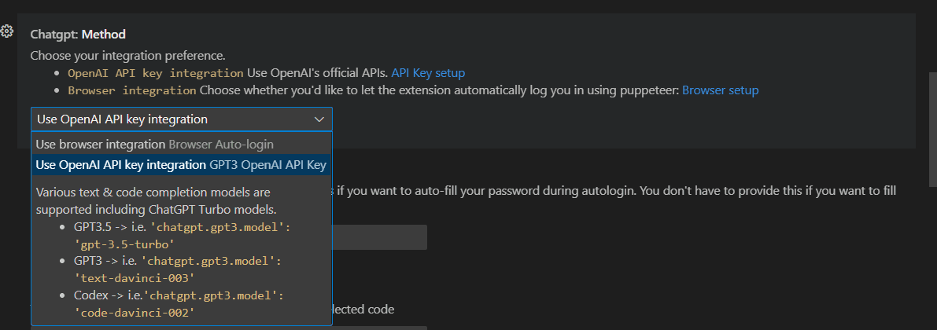Click the 'code-davinci-002' model text
This screenshot has height=330, width=937.
tap(135, 312)
